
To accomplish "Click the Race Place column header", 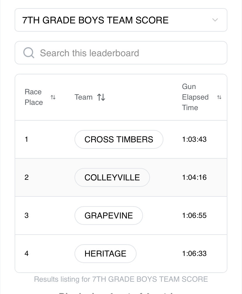I will [34, 97].
